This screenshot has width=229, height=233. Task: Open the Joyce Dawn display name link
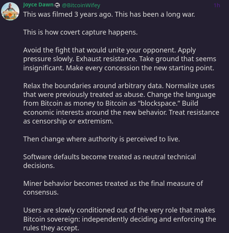click(38, 5)
